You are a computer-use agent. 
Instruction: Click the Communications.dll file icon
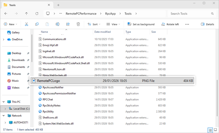(x=40, y=39)
